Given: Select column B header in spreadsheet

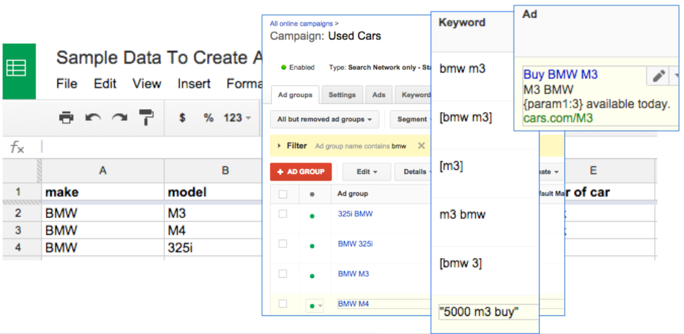Looking at the screenshot, I should 213,171.
